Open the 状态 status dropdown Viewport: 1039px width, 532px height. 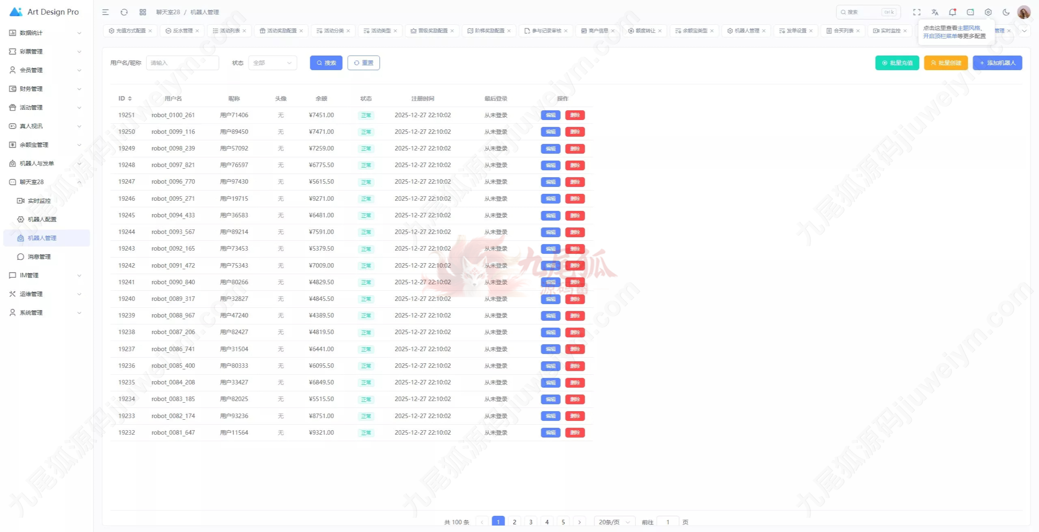[x=272, y=63]
